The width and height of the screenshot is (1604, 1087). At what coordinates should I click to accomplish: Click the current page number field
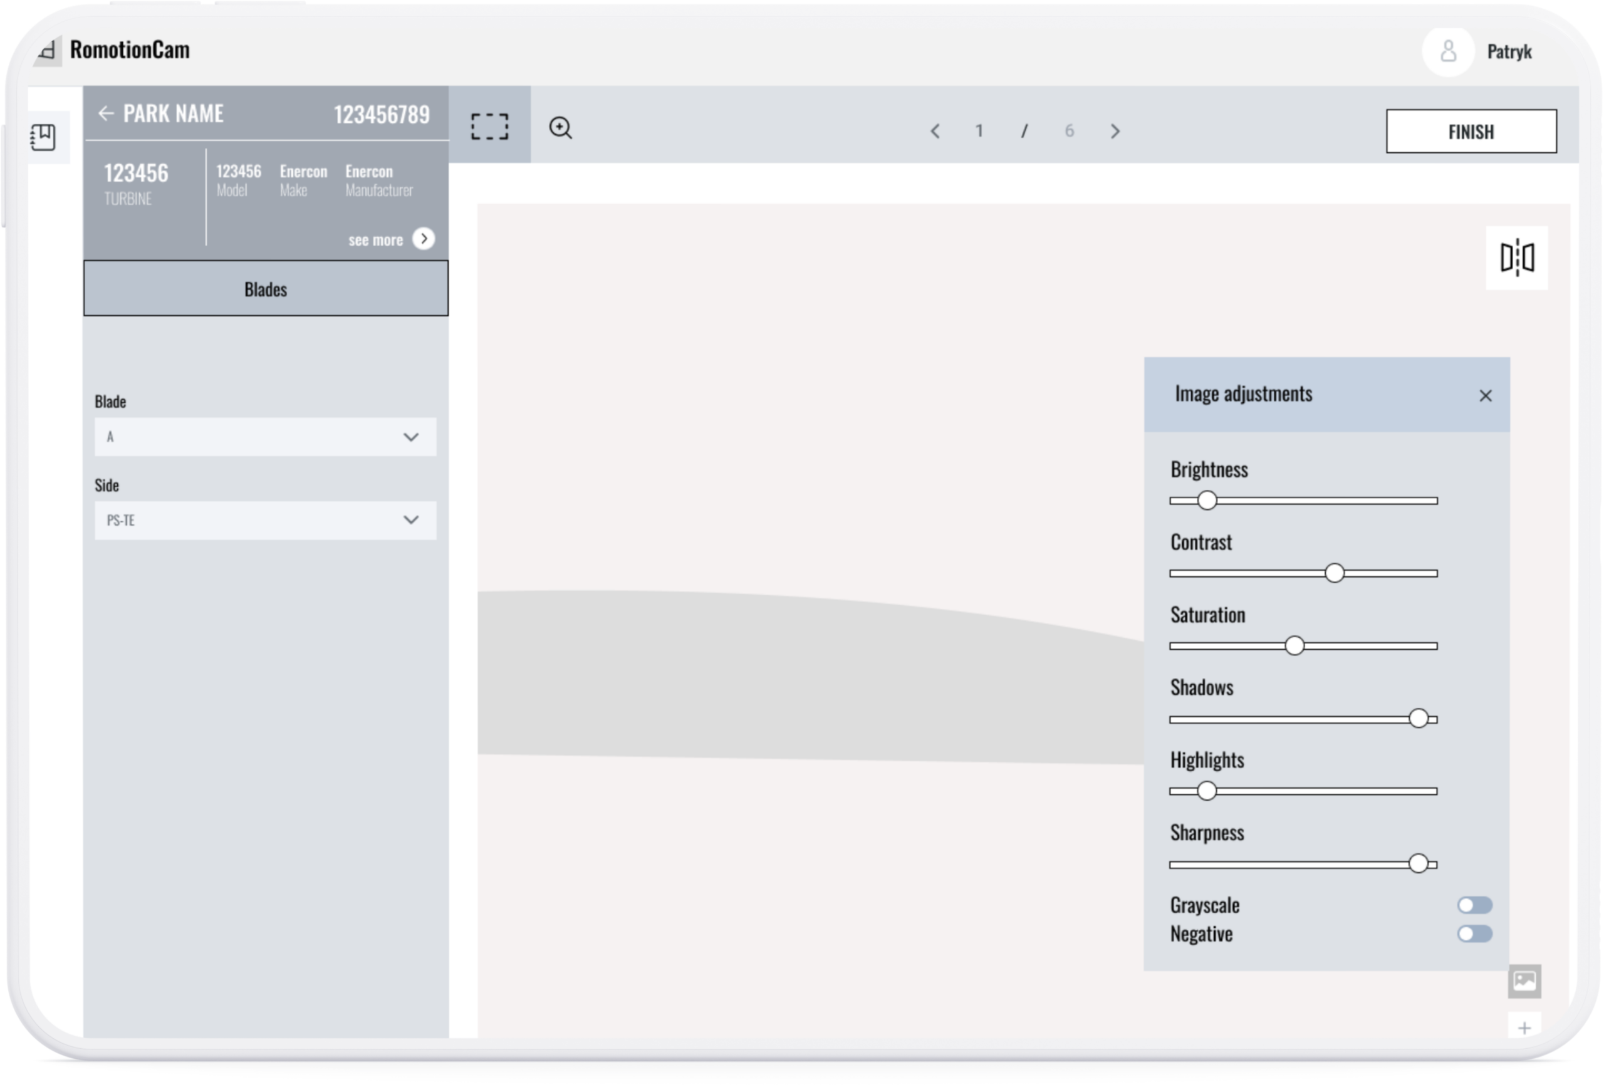(979, 131)
